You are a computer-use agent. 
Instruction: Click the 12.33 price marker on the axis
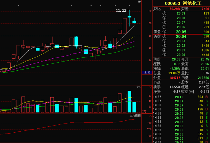147,73
